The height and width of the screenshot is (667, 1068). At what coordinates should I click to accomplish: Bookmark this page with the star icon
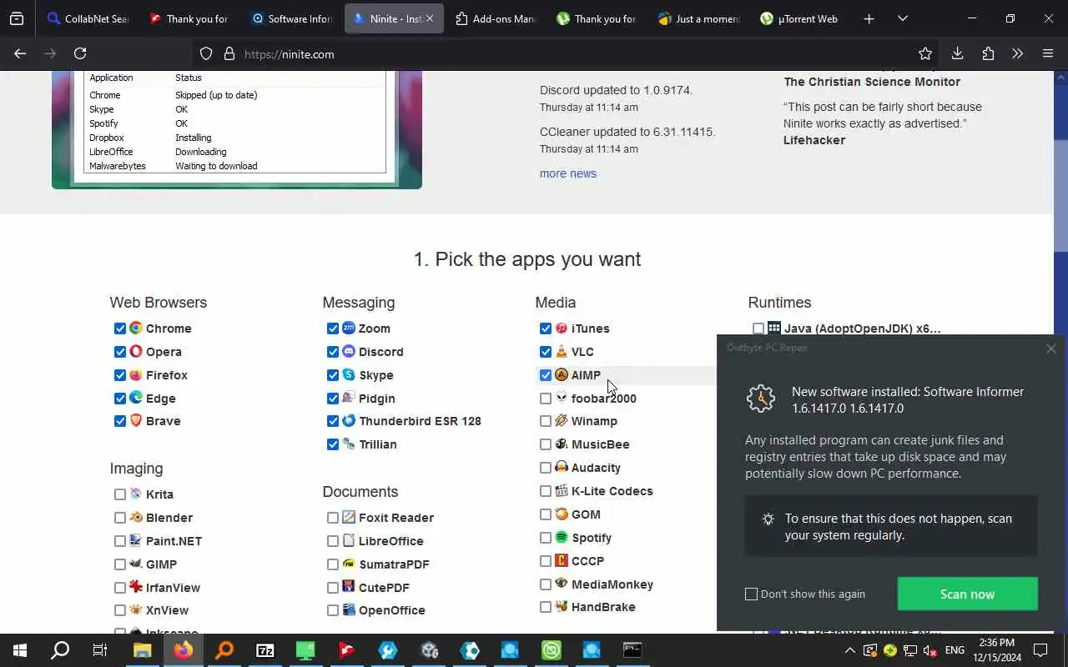pos(925,53)
